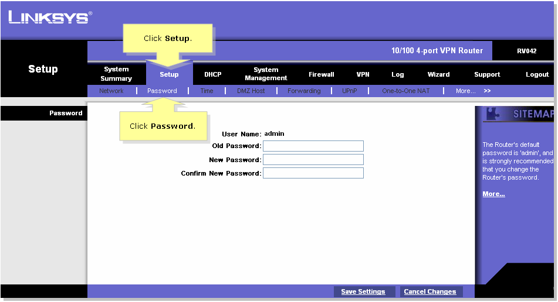Open the System Management tab
The height and width of the screenshot is (302, 558).
[x=266, y=74]
